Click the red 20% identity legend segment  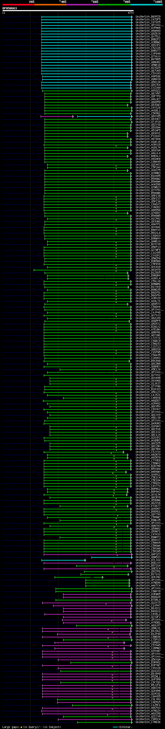18,5
